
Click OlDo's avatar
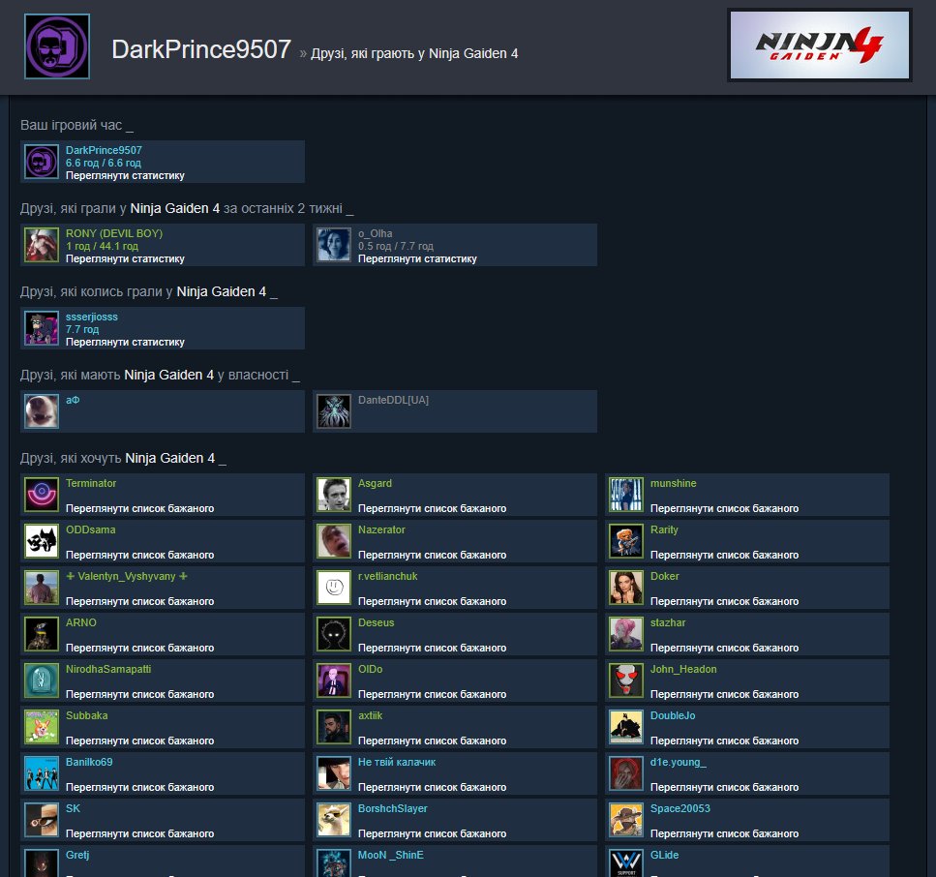(334, 680)
